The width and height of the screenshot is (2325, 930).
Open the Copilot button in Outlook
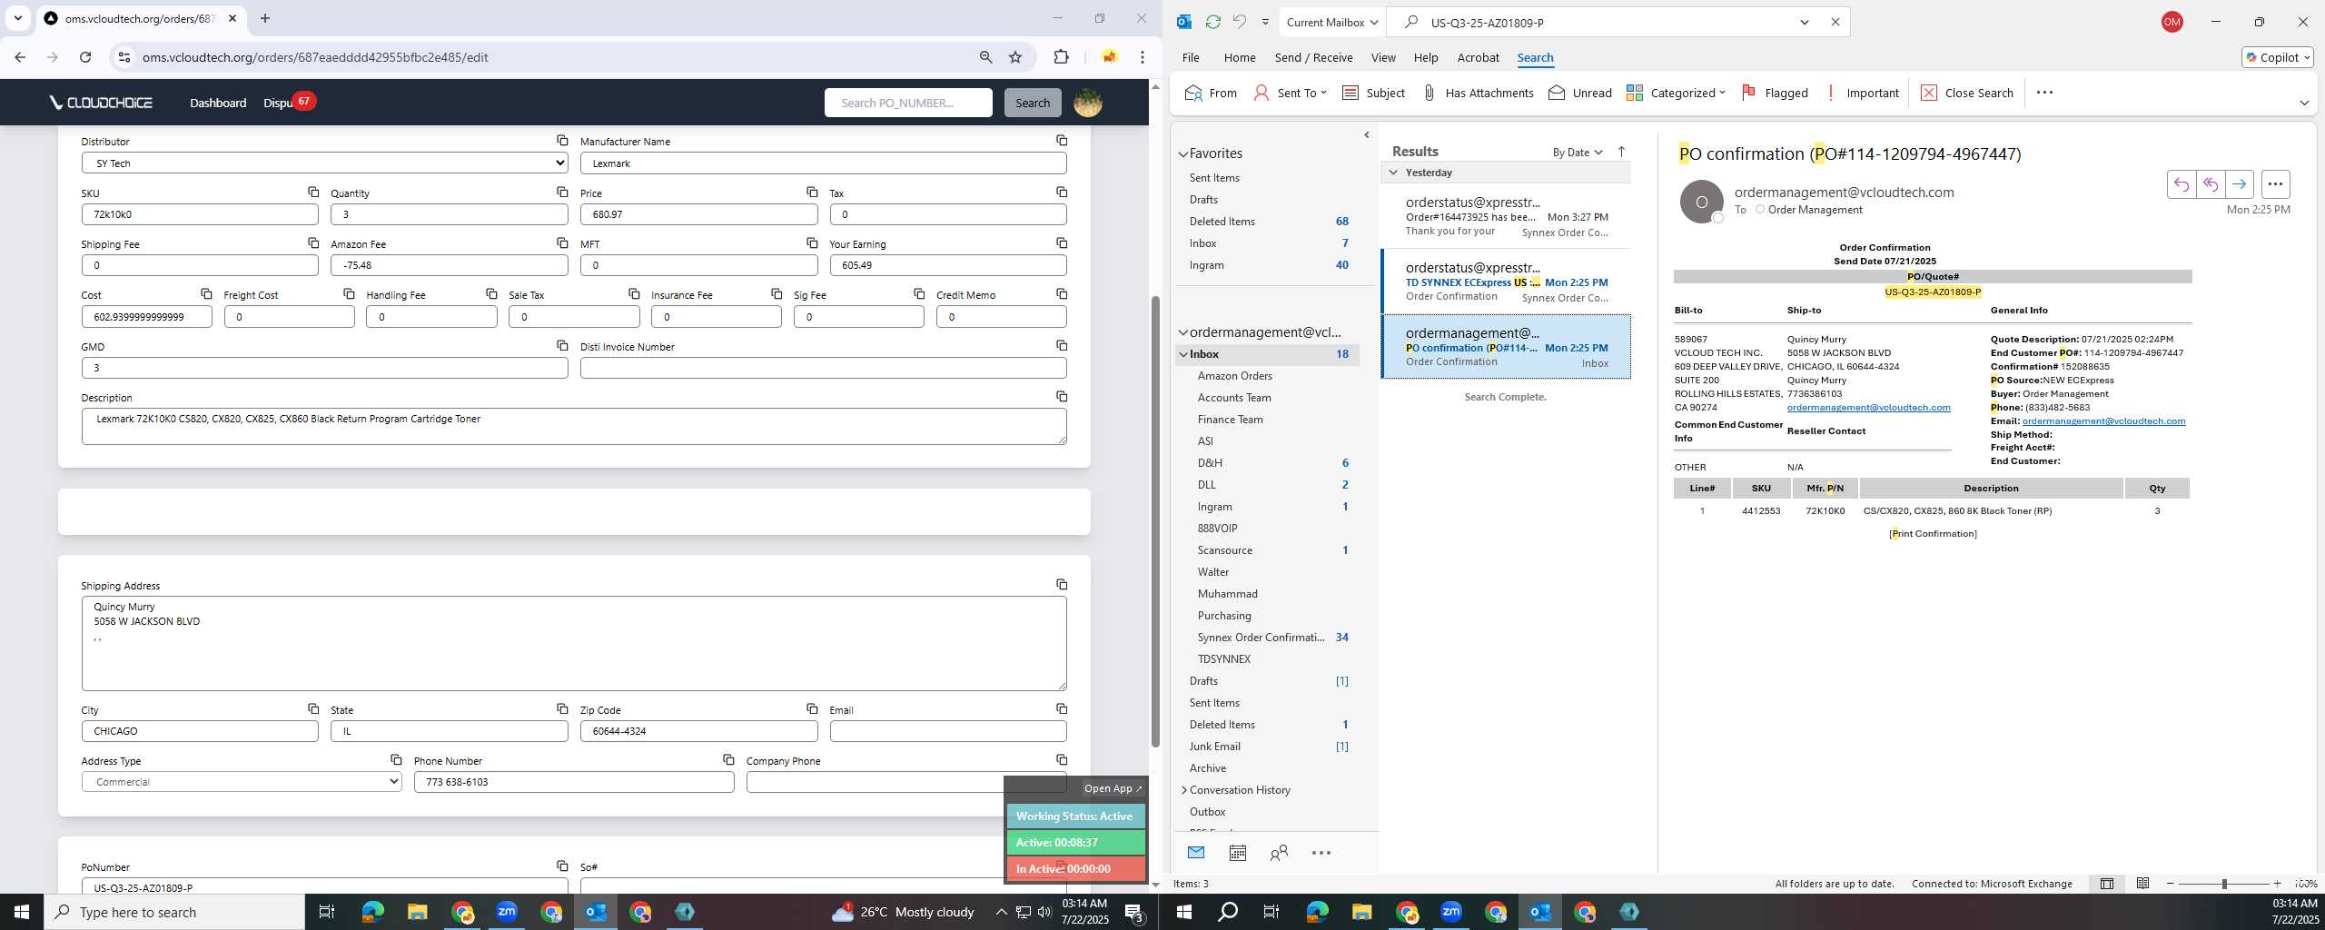[x=2277, y=57]
